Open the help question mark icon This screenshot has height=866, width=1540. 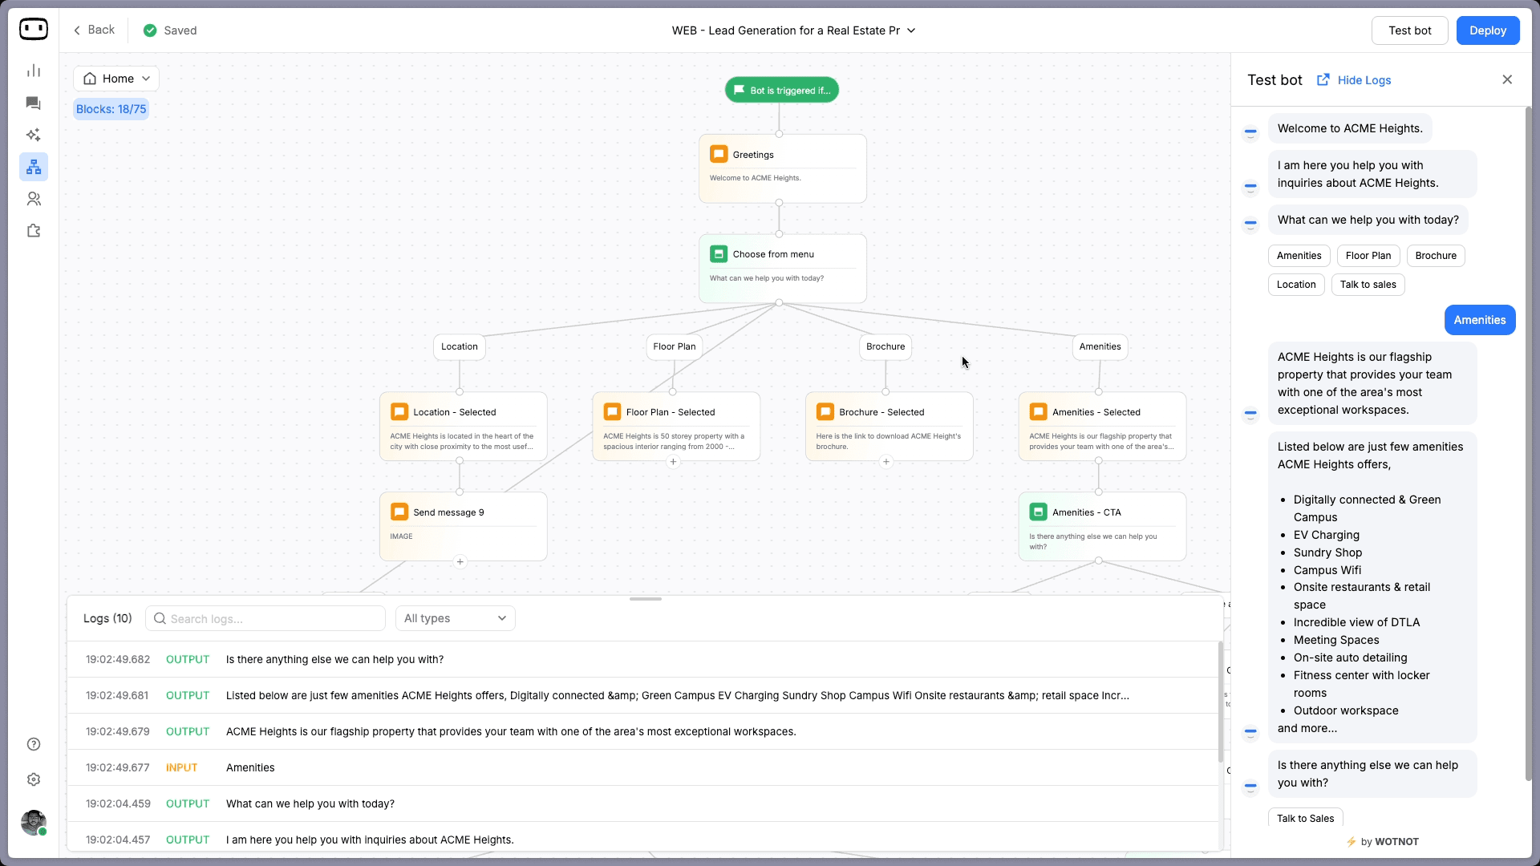33,744
